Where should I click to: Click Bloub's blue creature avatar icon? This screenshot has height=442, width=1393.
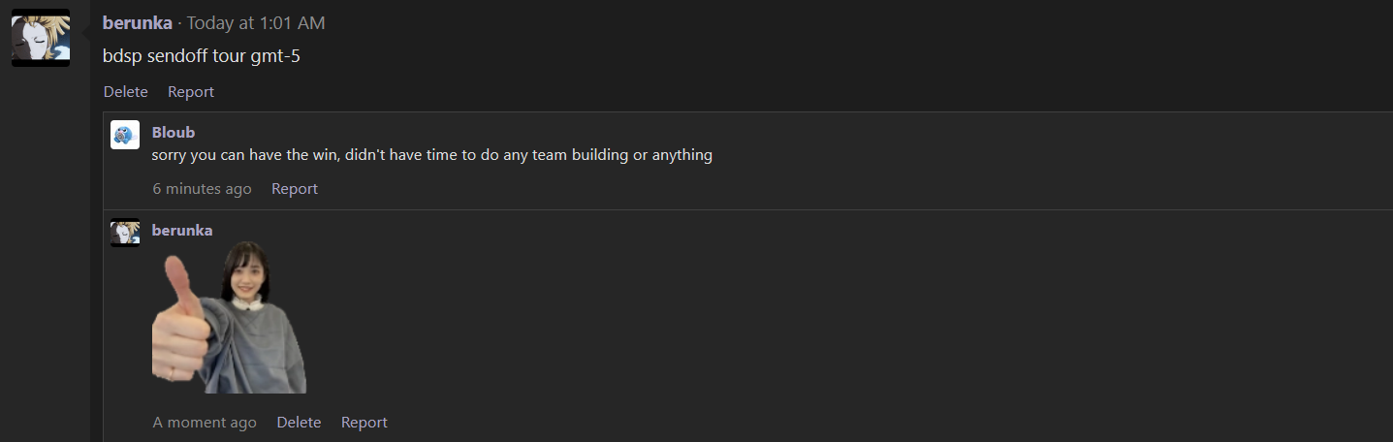click(x=125, y=135)
